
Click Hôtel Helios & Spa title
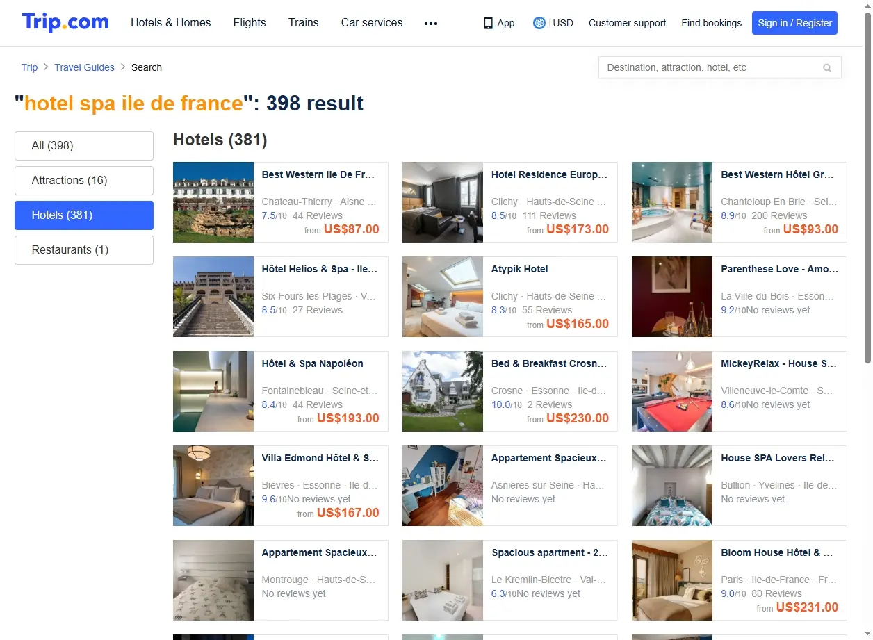pos(320,269)
